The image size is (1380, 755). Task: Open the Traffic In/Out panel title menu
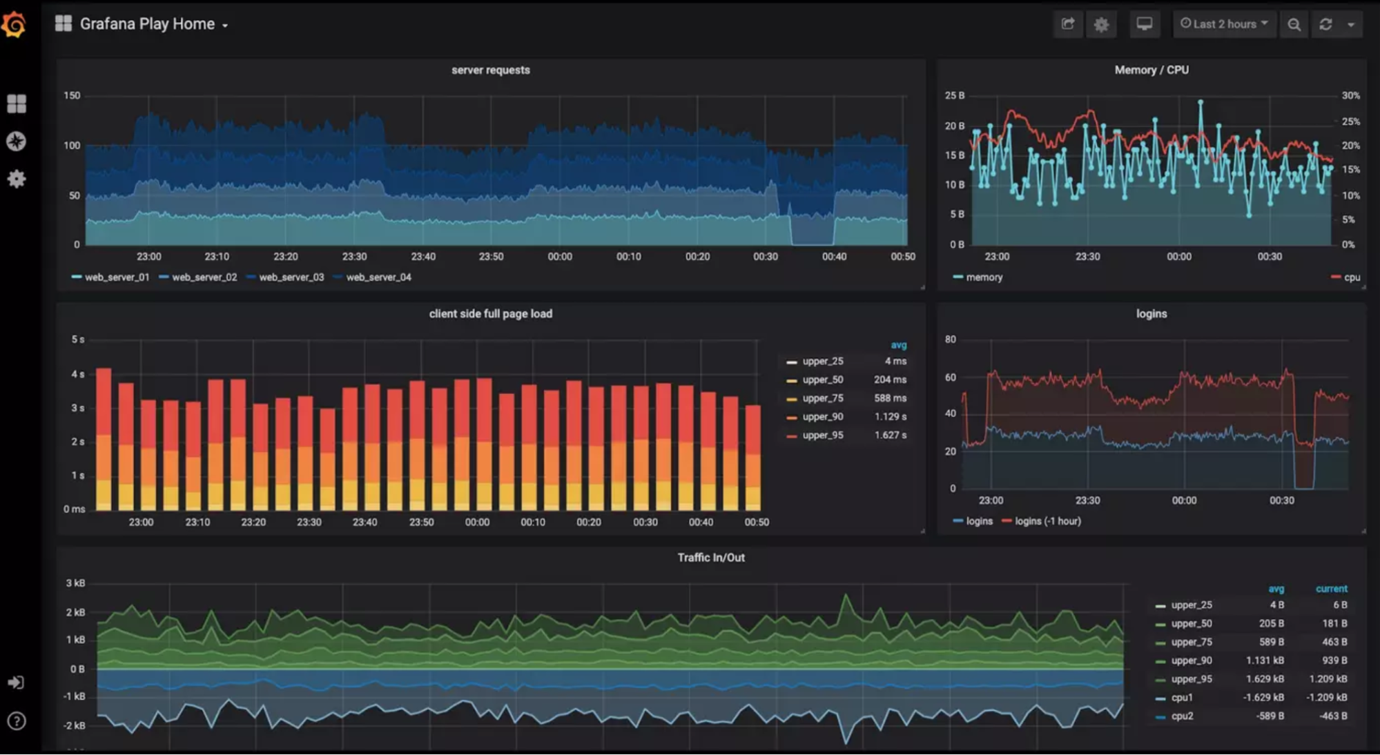coord(710,558)
